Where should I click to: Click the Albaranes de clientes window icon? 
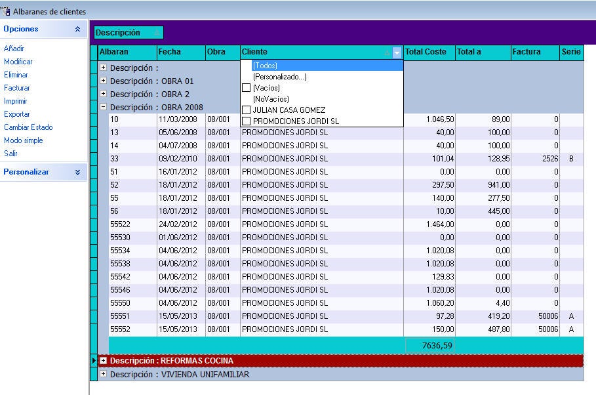tap(6, 11)
